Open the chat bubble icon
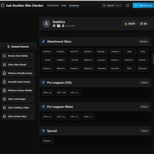Viewport: 154px width, 154px height. click(128, 5)
